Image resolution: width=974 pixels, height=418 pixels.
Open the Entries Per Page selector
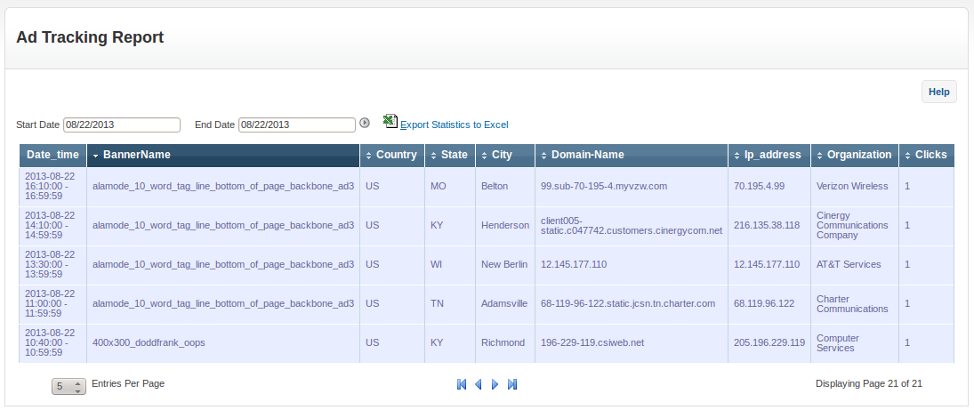(x=68, y=386)
